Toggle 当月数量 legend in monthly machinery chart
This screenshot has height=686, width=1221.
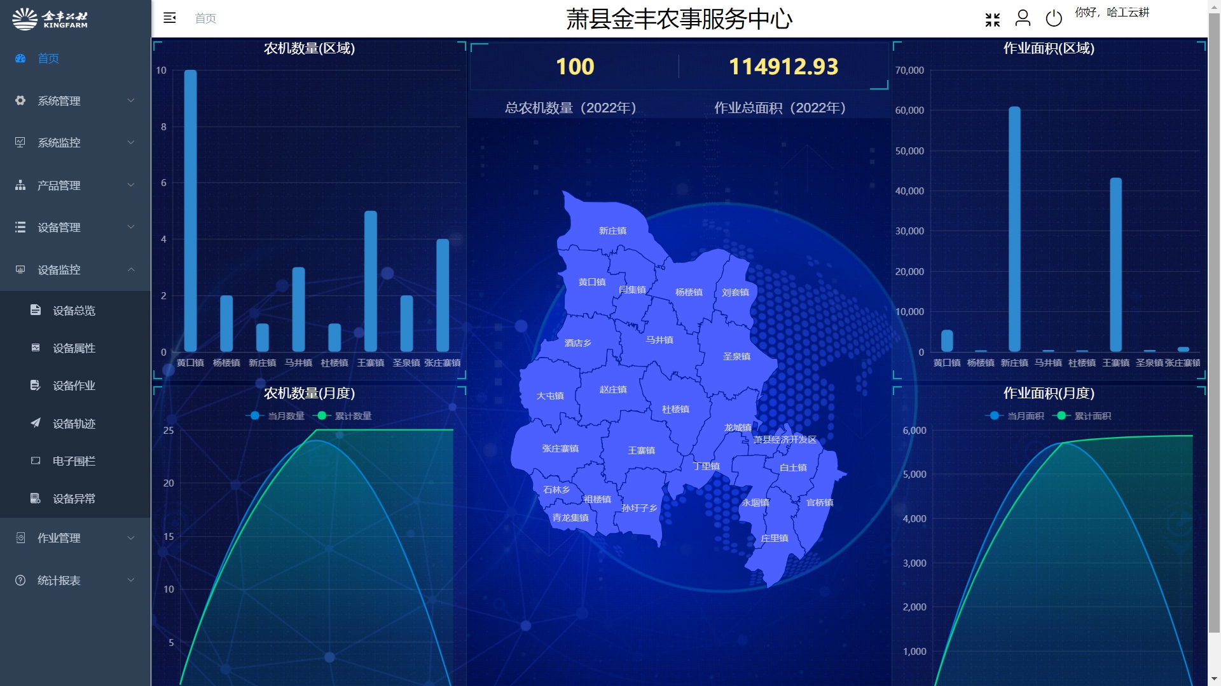tap(275, 416)
